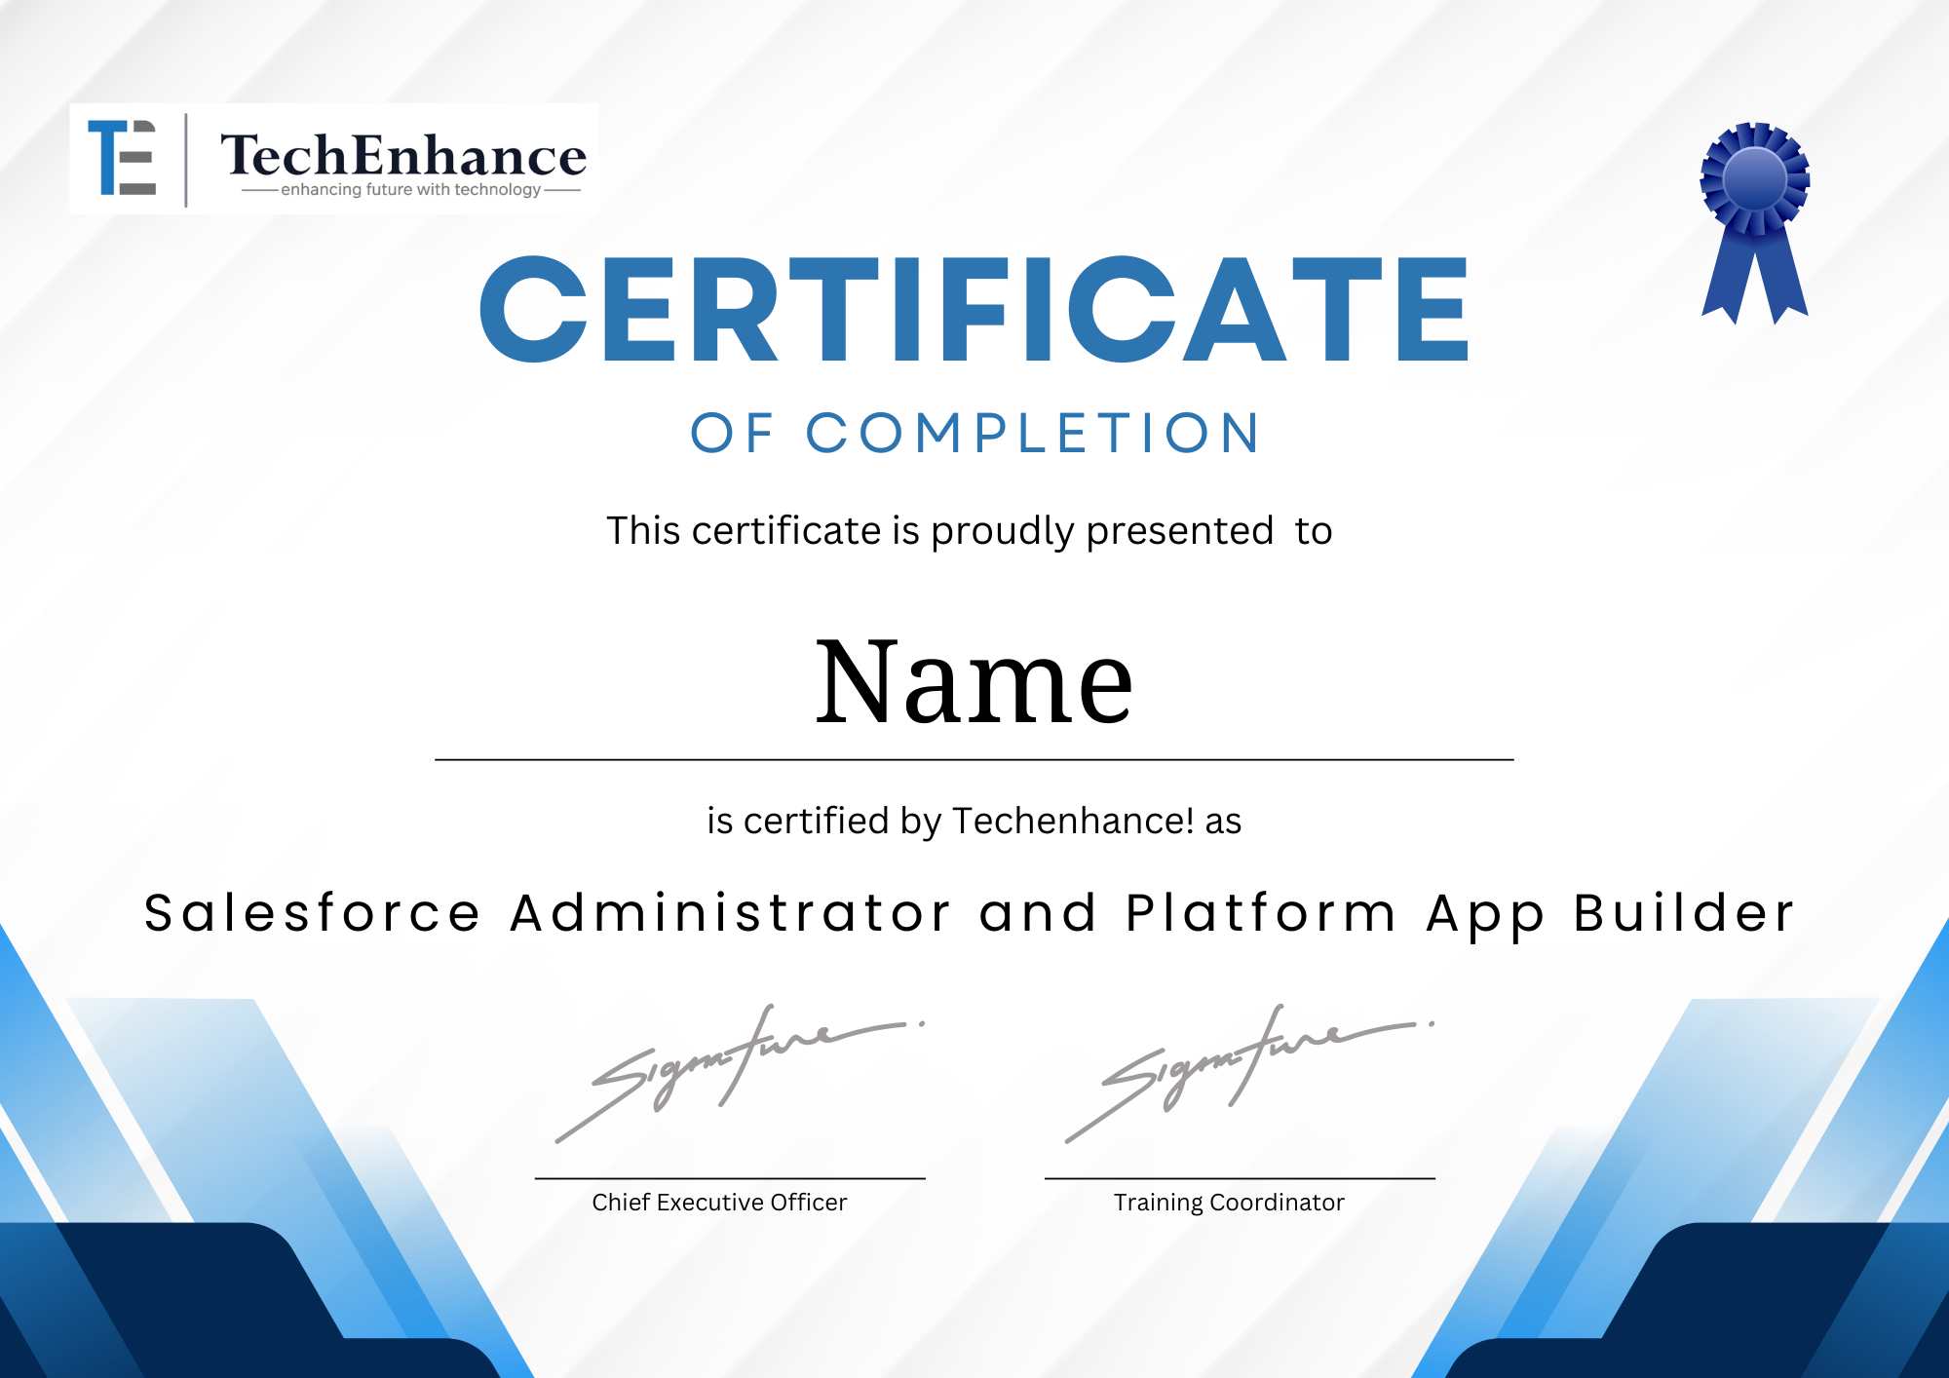Click the 'is certified by Techenhance!' line
The height and width of the screenshot is (1378, 1949).
coord(974,821)
